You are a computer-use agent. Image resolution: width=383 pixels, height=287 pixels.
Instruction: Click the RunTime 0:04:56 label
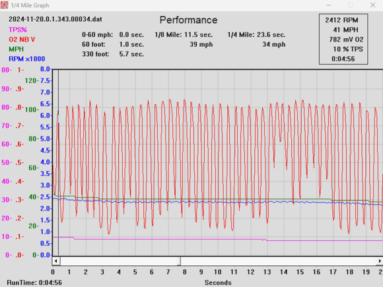click(x=34, y=282)
